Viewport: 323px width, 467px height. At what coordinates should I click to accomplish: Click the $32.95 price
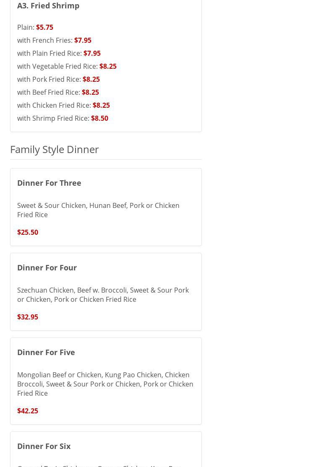tap(28, 317)
